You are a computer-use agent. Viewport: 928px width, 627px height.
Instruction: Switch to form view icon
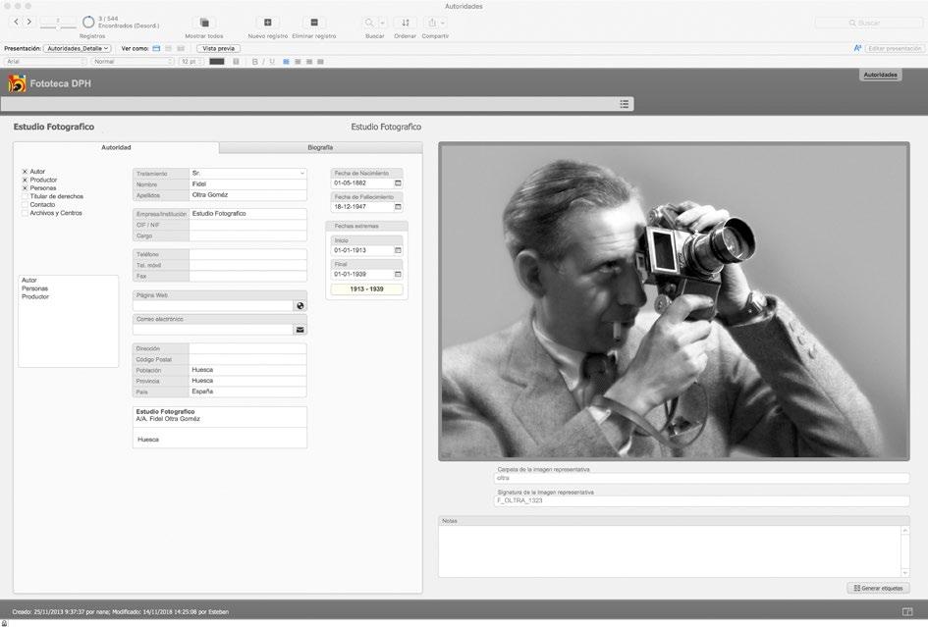click(156, 48)
